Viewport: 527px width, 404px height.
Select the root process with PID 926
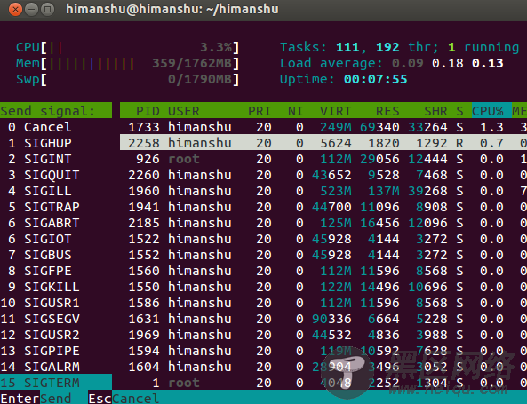pos(323,159)
